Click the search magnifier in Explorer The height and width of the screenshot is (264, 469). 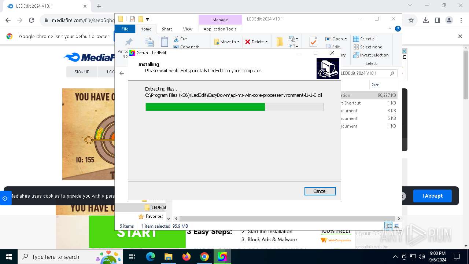click(392, 73)
